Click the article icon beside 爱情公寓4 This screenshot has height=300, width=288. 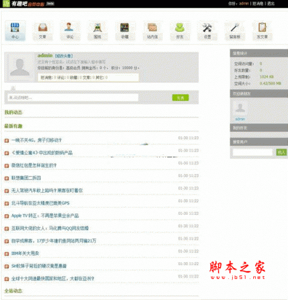[x=7, y=153]
